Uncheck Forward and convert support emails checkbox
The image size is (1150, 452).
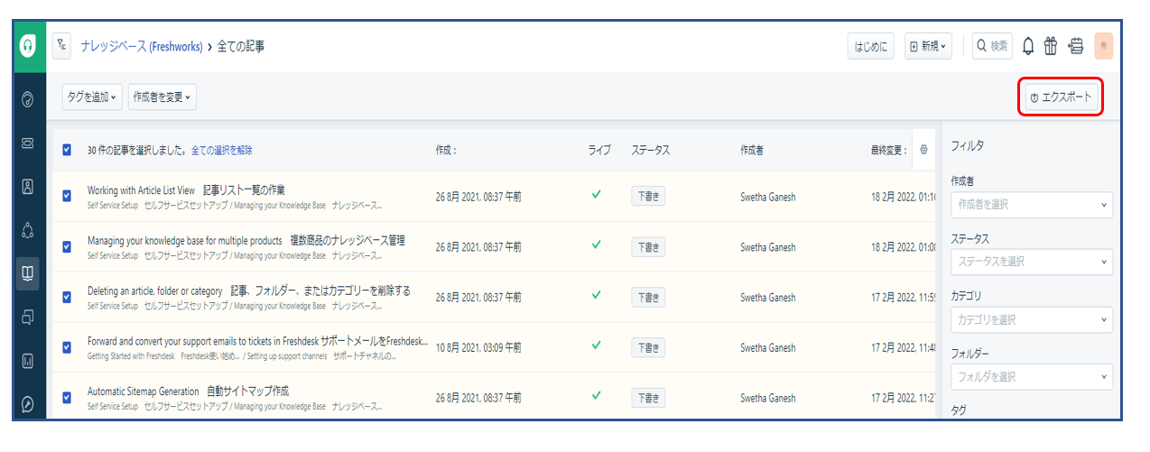(x=67, y=347)
